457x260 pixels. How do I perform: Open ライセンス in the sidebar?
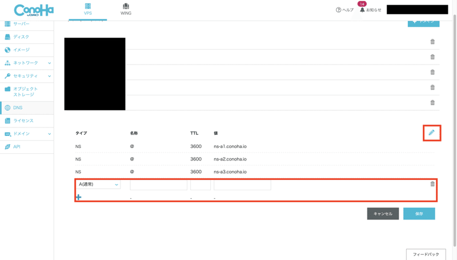[27, 121]
